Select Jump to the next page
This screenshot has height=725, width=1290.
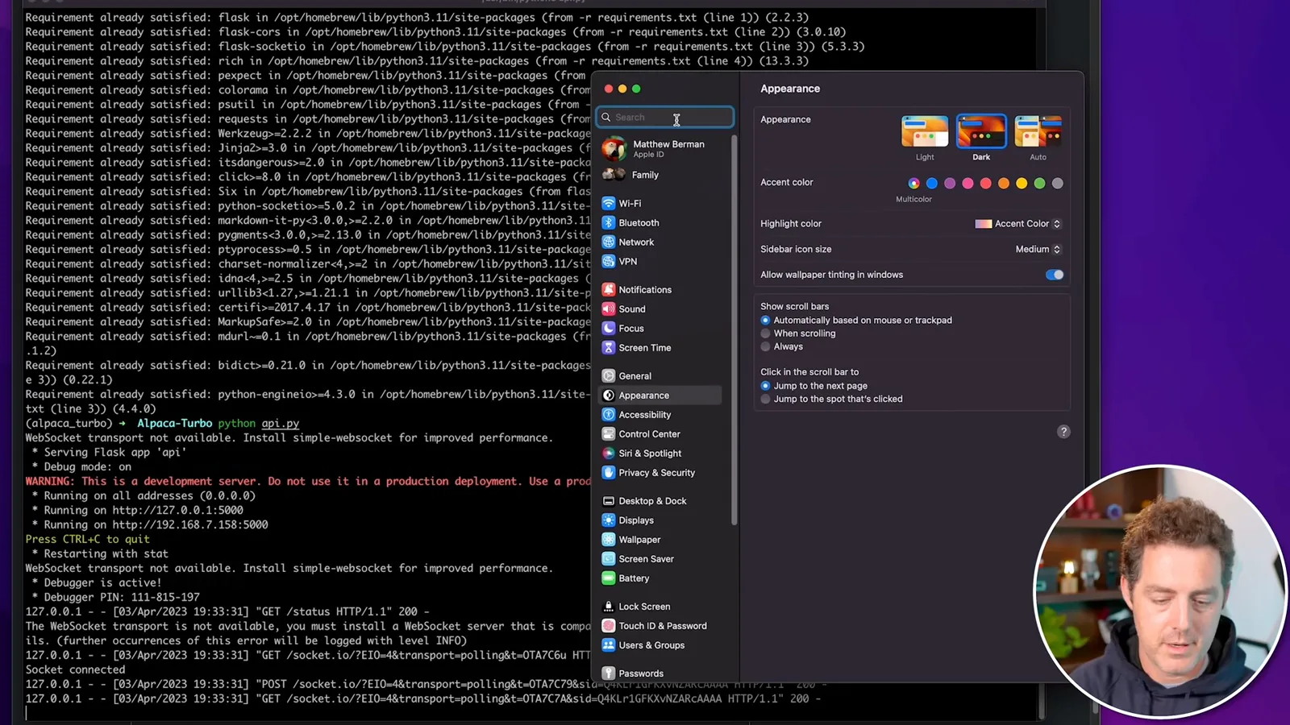pyautogui.click(x=765, y=386)
